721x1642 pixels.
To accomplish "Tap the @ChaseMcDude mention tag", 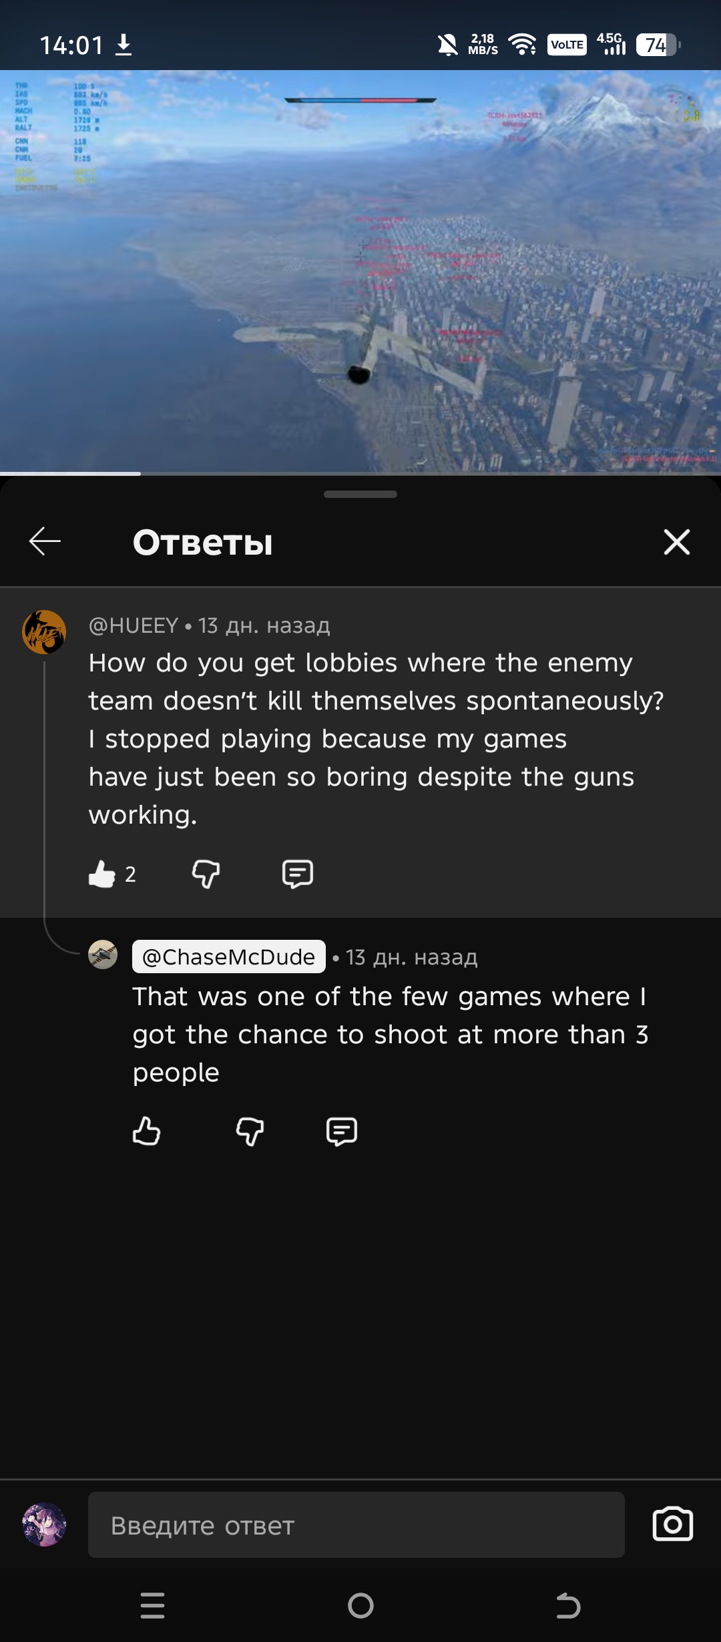I will [x=228, y=957].
